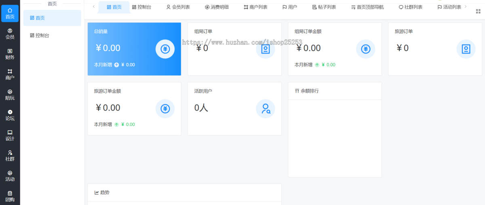The width and height of the screenshot is (485, 205).
Task: Open the 首页 item in the dark sidebar
Action: [10, 13]
